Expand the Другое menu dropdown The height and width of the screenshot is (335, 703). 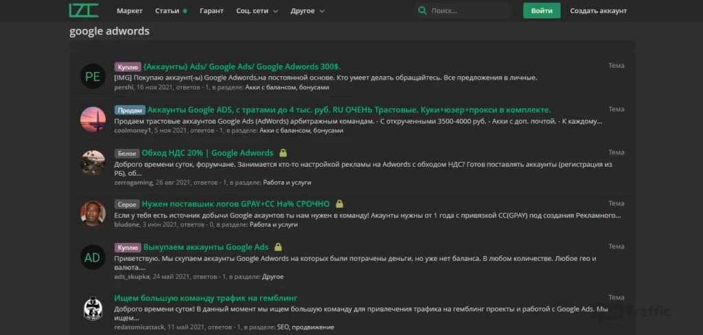[308, 11]
